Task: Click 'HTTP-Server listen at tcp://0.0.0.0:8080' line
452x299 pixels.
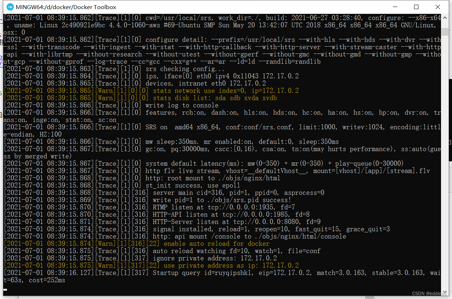Action: click(162, 222)
